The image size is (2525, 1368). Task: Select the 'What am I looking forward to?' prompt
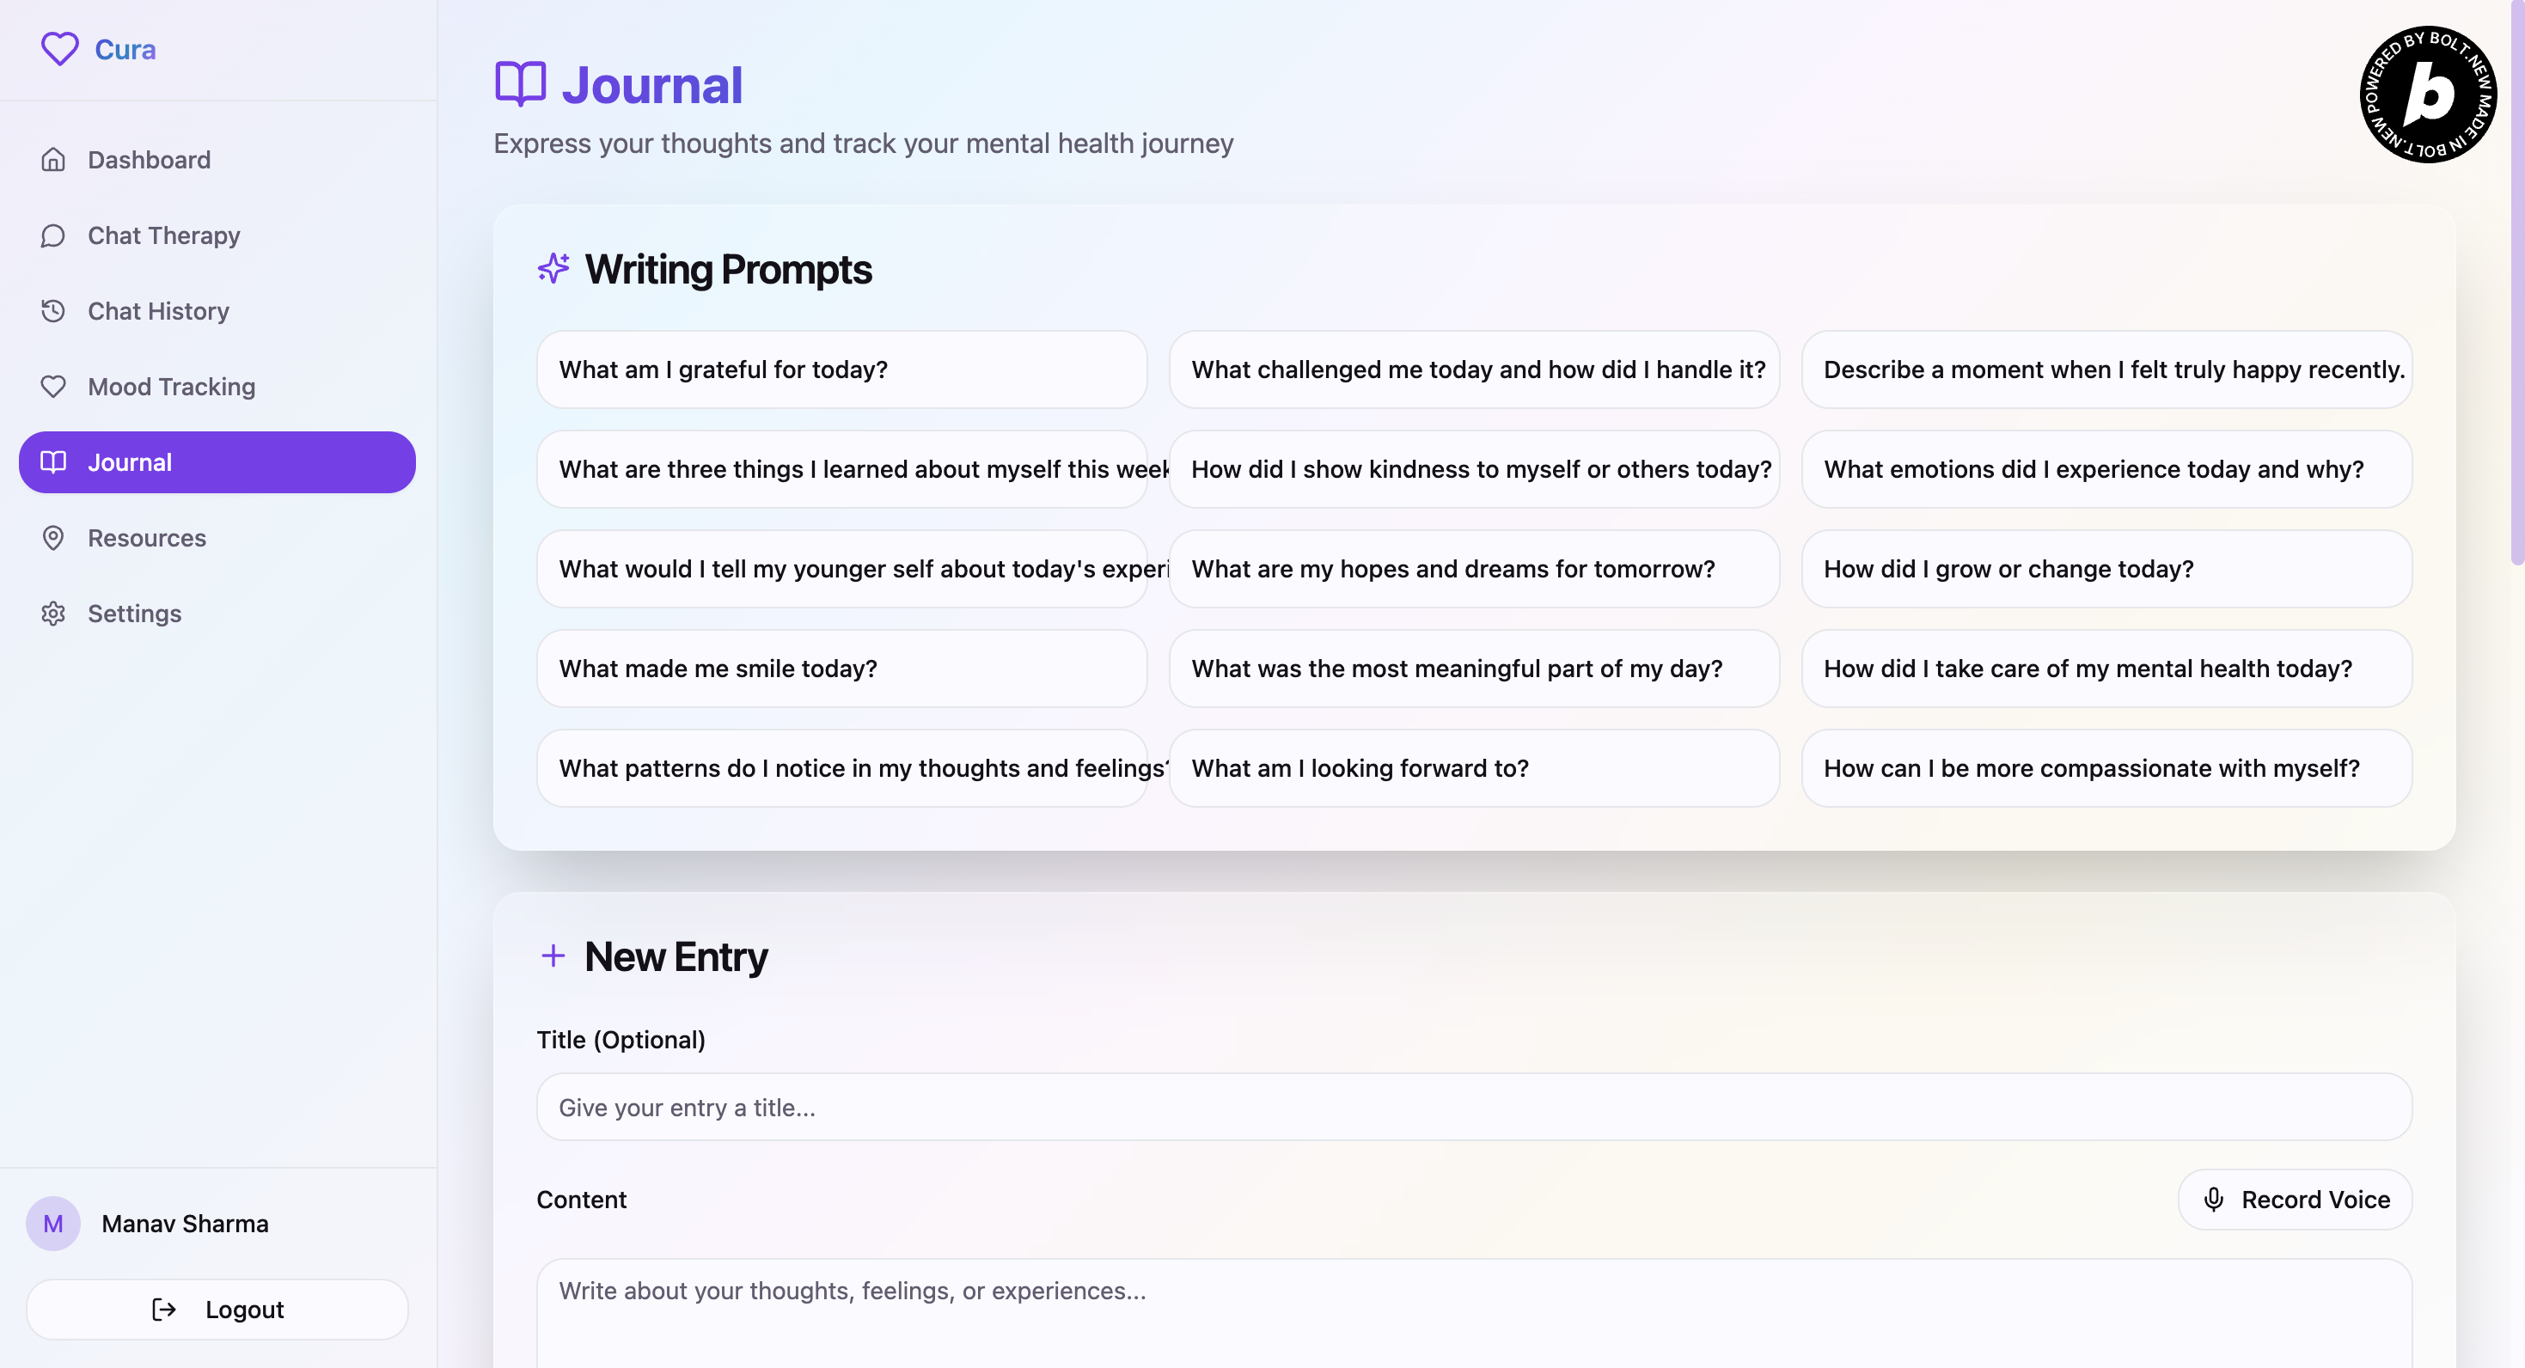(1473, 768)
